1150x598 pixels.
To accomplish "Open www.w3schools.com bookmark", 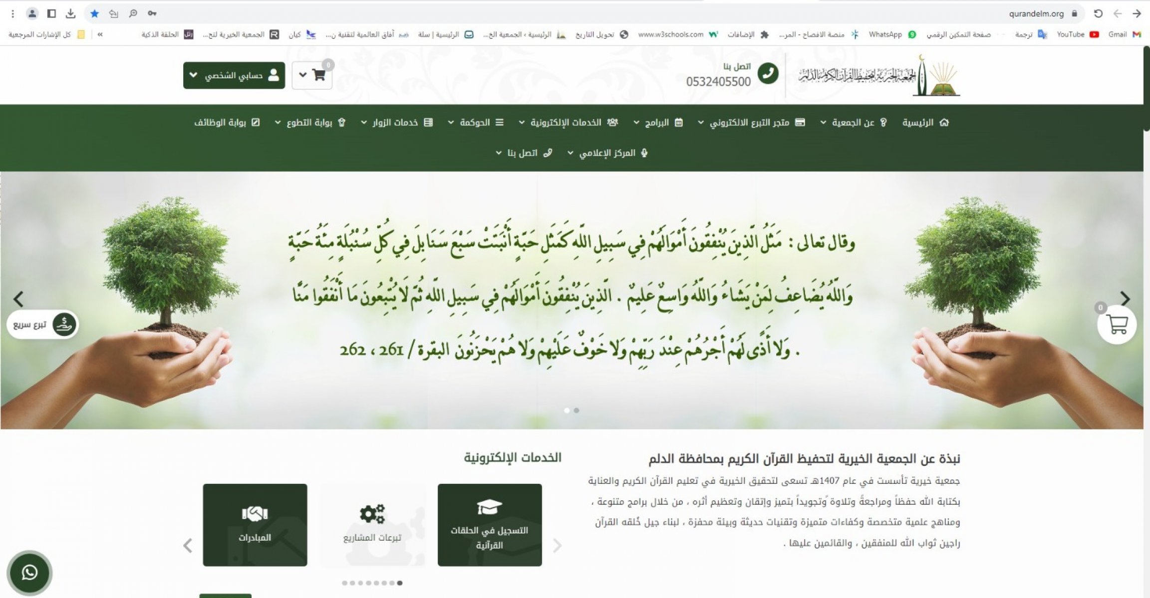I will [677, 34].
